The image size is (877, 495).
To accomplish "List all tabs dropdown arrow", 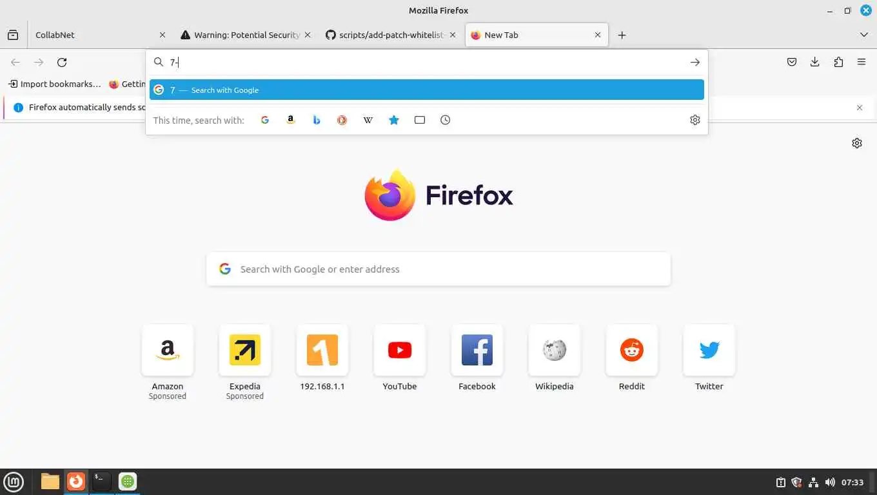I will pyautogui.click(x=864, y=35).
